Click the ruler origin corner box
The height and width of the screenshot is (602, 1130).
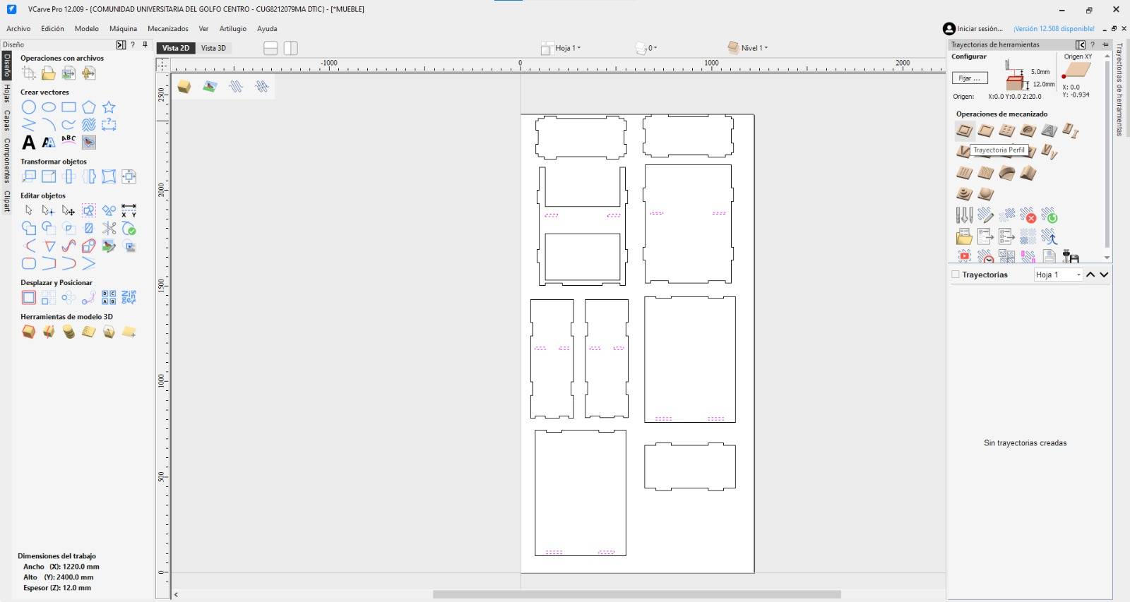pos(162,64)
